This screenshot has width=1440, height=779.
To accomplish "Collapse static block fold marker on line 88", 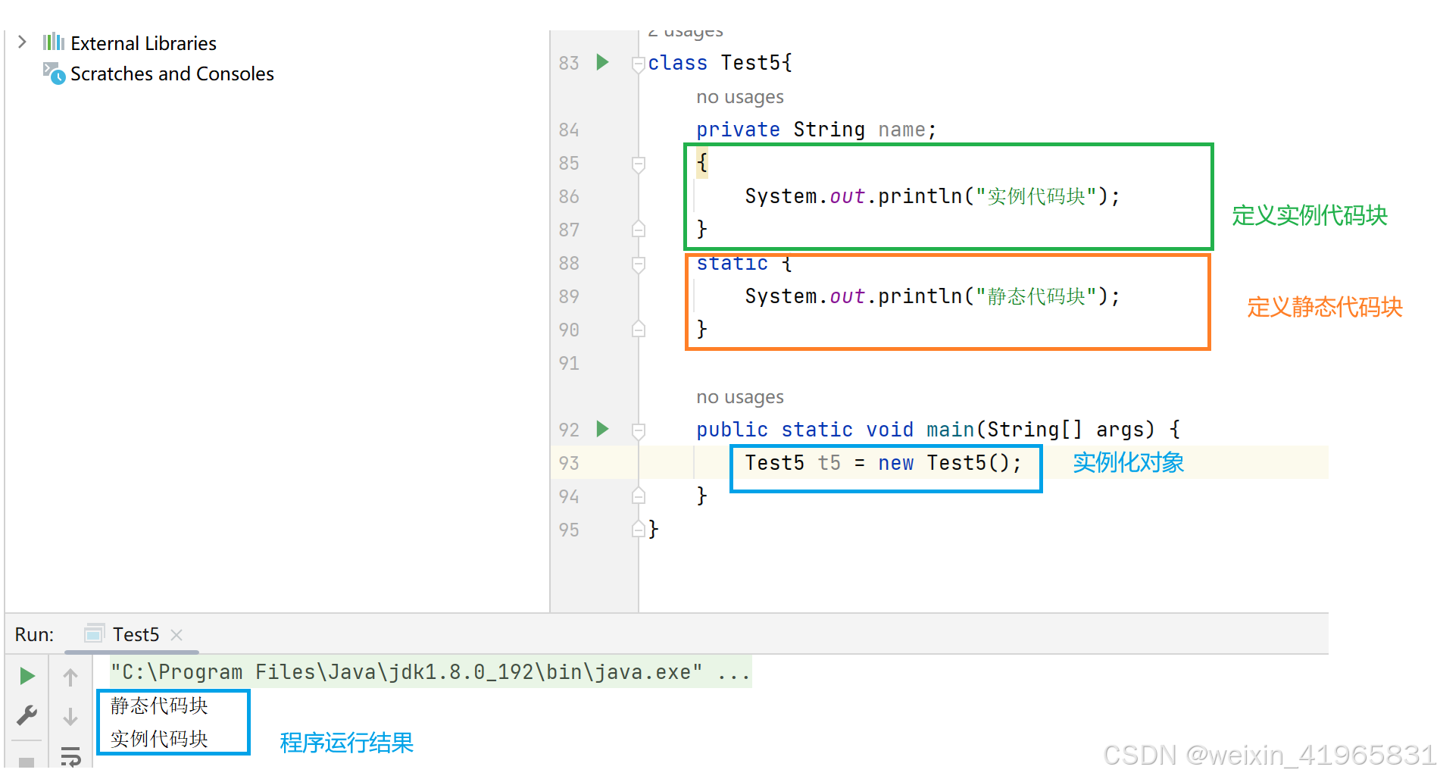I will [638, 264].
